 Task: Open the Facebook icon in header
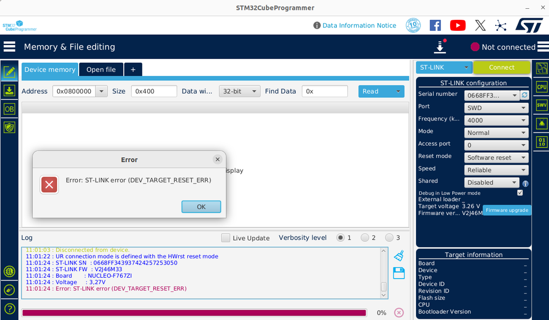click(x=435, y=26)
